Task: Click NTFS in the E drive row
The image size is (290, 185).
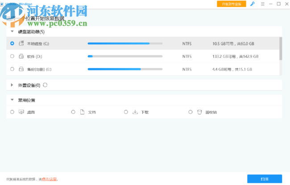Action: pyautogui.click(x=187, y=70)
